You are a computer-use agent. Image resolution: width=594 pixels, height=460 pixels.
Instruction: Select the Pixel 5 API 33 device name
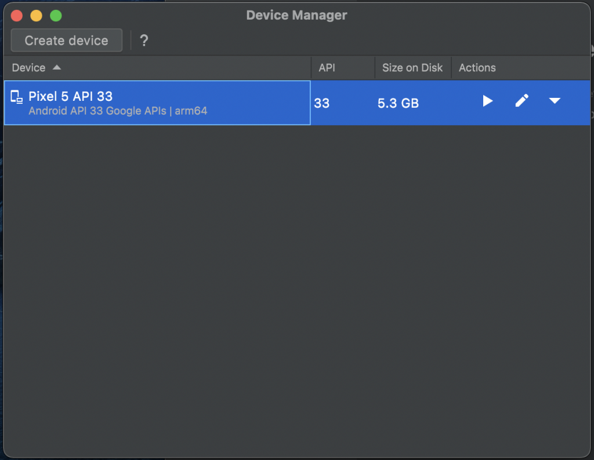tap(71, 96)
